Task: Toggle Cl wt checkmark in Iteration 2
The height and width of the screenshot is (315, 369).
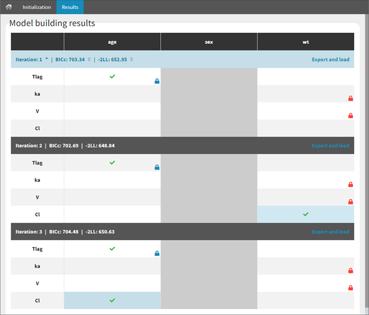Action: click(x=306, y=214)
